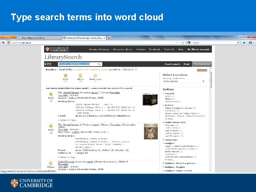Open the Help menu link
The height and width of the screenshot is (192, 256).
(x=181, y=49)
